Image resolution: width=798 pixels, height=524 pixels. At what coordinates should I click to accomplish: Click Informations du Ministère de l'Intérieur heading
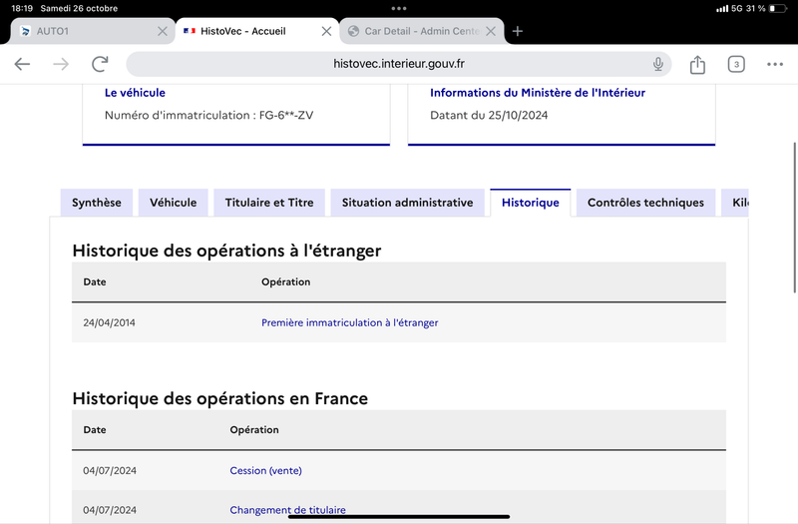[x=538, y=93]
